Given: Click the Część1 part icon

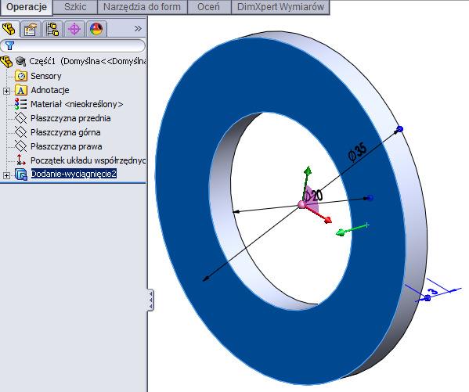Looking at the screenshot, I should click(x=6, y=62).
